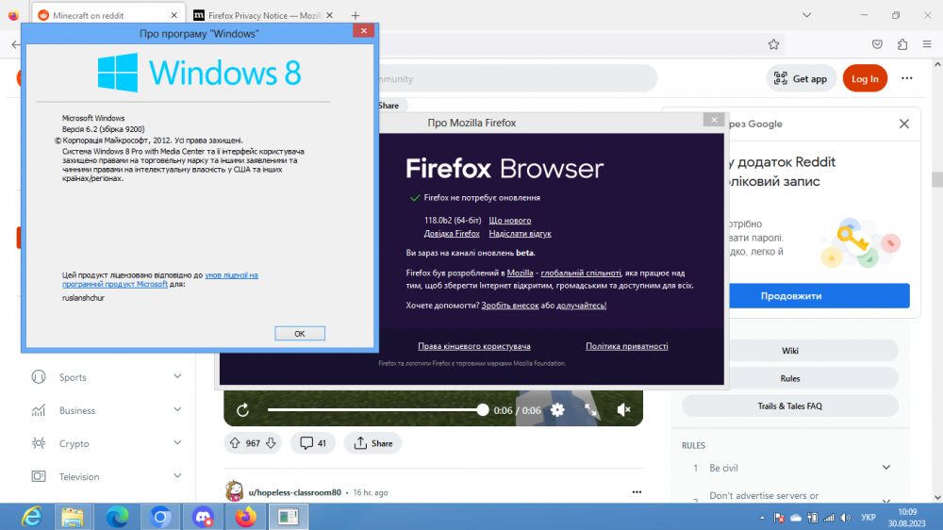This screenshot has height=530, width=943.
Task: Bookmark this page with the star icon
Action: tap(773, 44)
